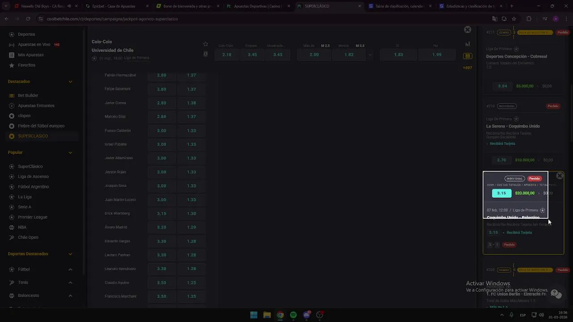Open Apuestas Entrantes in the sidebar
This screenshot has width=573, height=322.
pos(36,106)
